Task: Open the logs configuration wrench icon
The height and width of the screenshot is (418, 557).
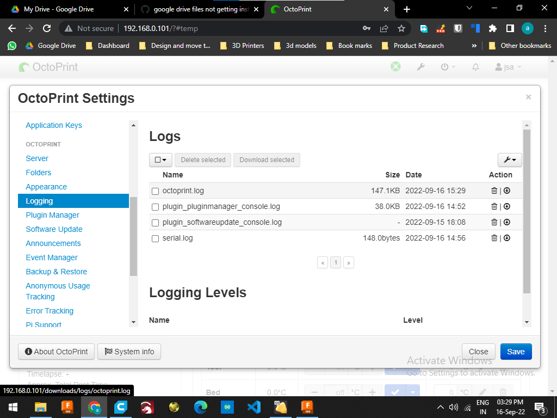Action: 509,159
